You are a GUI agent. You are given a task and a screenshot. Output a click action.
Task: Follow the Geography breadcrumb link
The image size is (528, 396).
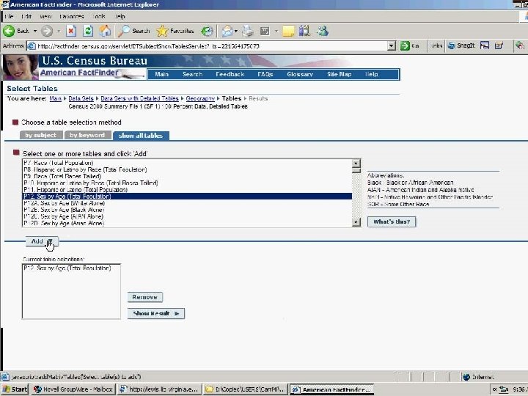pos(200,98)
